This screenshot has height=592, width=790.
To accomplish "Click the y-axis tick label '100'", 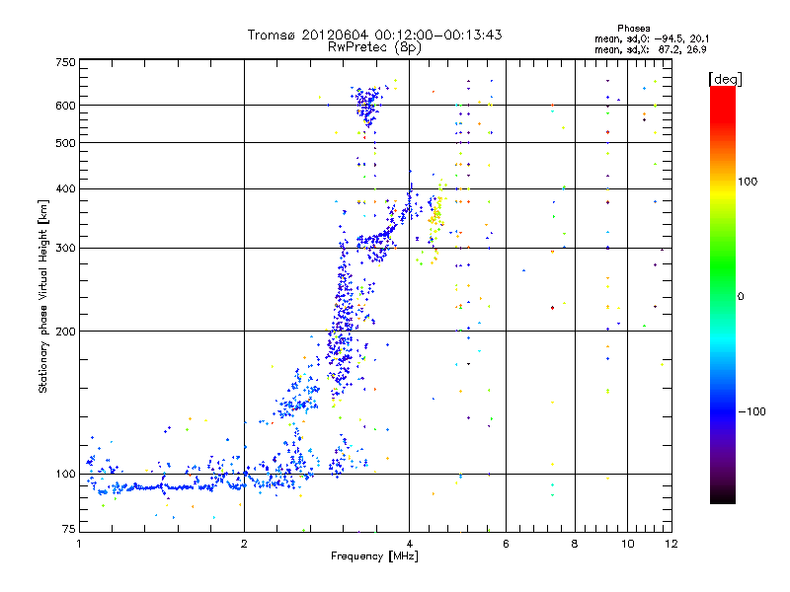I will 65,474.
